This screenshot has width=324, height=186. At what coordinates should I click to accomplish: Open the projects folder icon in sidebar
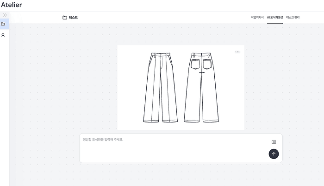tap(3, 24)
